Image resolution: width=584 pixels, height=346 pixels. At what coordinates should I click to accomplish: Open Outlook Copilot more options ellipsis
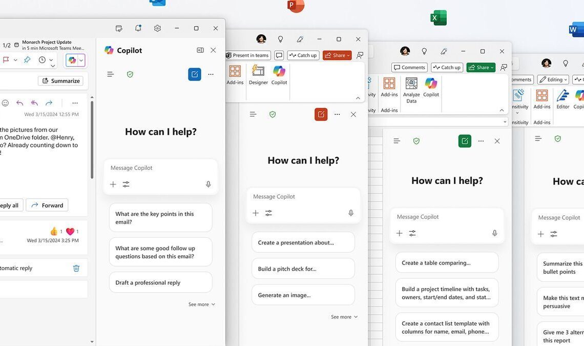tap(211, 74)
